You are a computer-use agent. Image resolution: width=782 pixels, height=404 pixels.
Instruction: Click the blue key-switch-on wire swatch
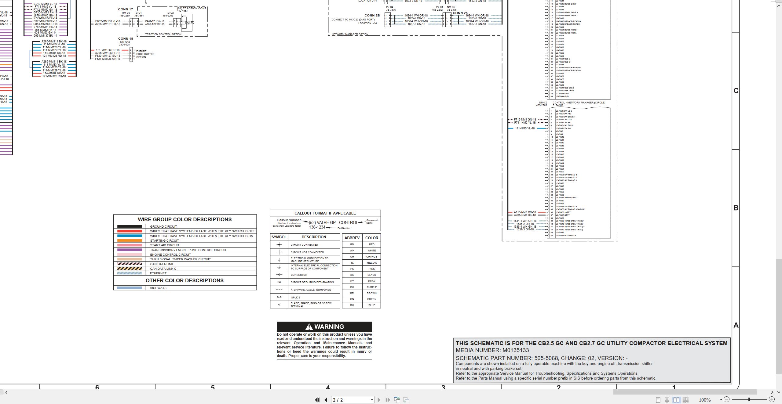click(x=130, y=236)
